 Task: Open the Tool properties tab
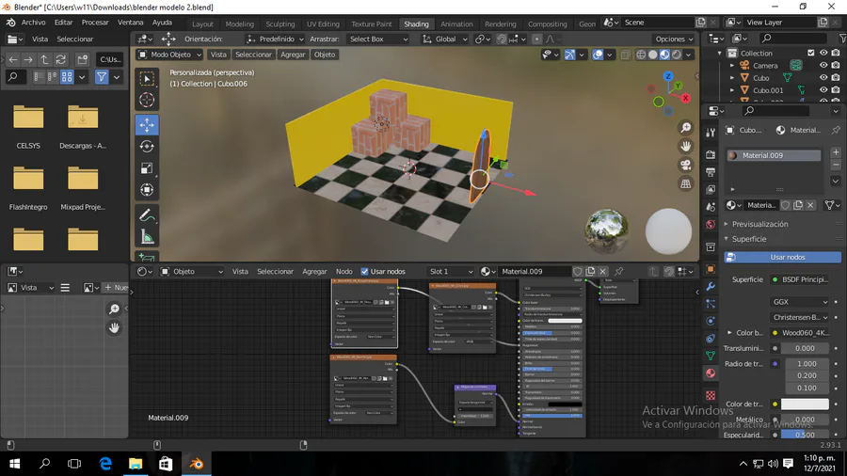click(711, 133)
